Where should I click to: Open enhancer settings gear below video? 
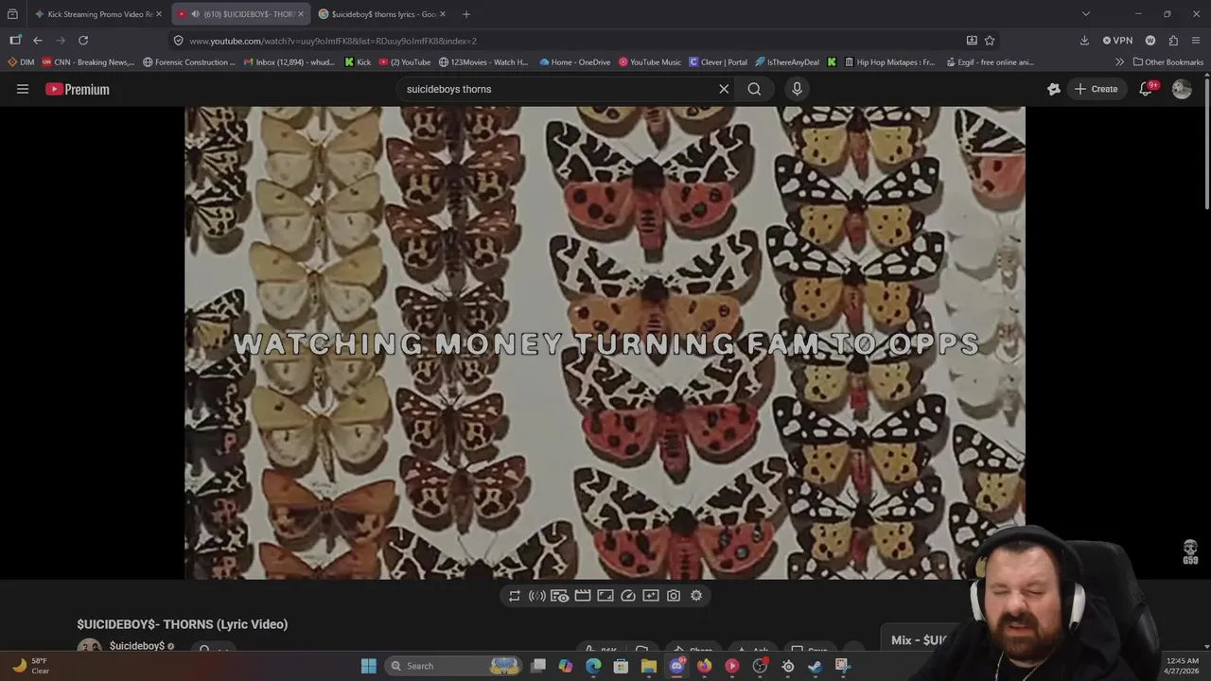point(696,596)
